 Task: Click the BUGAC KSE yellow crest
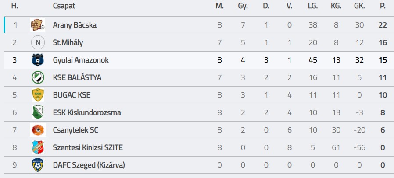pos(38,95)
